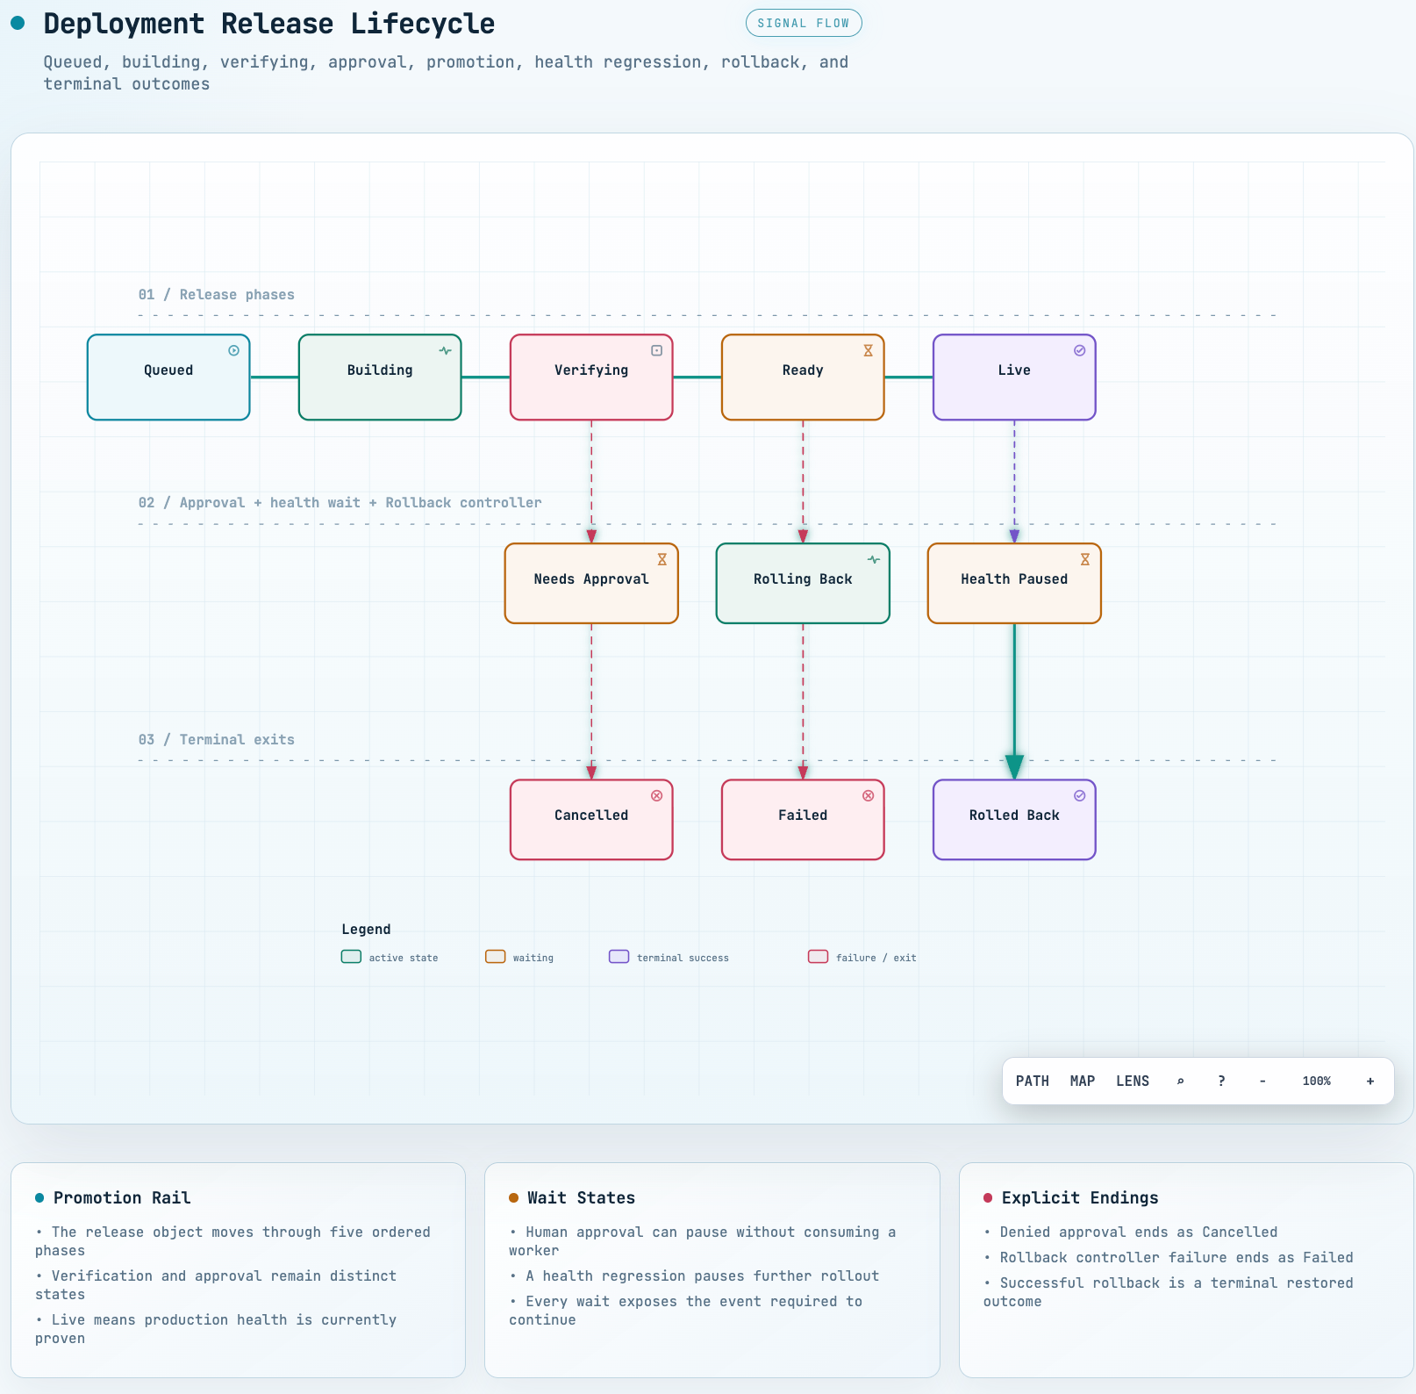Click the X icon in Failed node

tap(869, 795)
